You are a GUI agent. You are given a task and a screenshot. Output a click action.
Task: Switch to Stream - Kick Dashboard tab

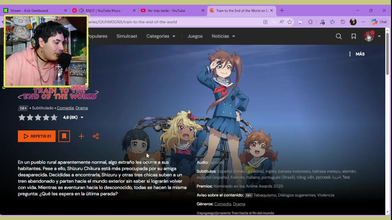pos(35,10)
